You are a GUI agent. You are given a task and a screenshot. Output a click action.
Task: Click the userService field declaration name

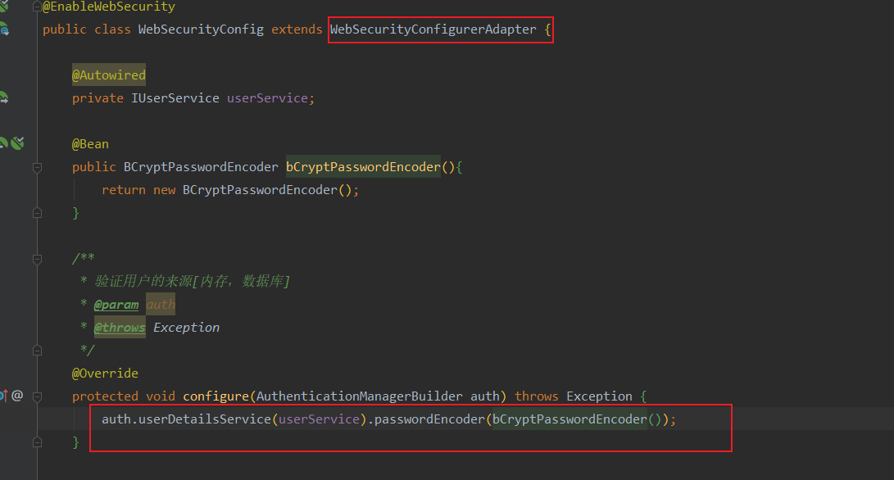pyautogui.click(x=267, y=98)
